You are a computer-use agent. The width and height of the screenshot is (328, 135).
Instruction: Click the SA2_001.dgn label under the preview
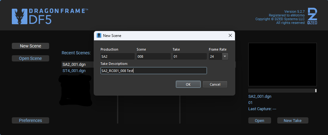[260, 97]
